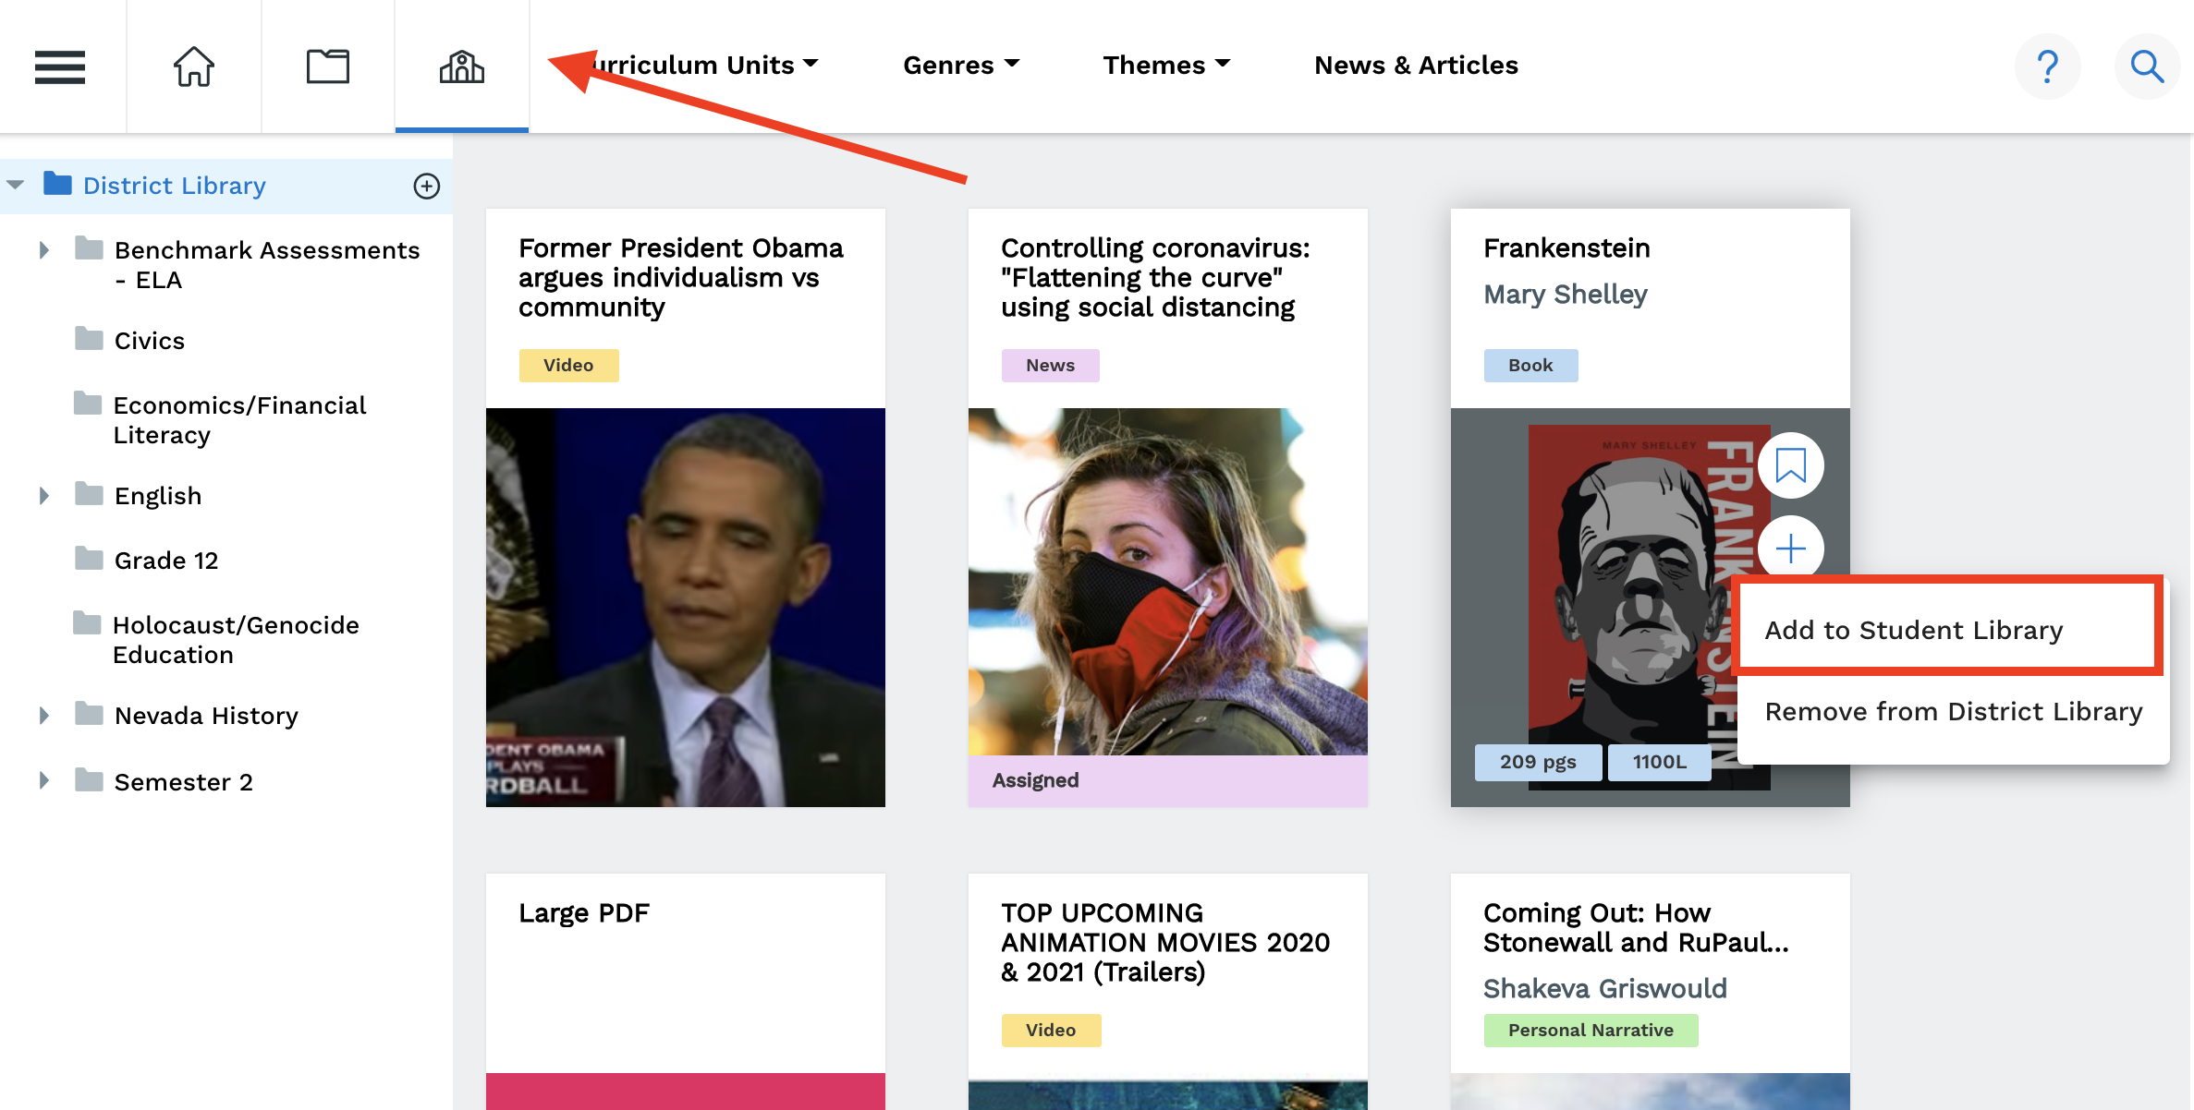The width and height of the screenshot is (2194, 1110).
Task: Click the plus icon on Frankenstein card
Action: pyautogui.click(x=1790, y=549)
